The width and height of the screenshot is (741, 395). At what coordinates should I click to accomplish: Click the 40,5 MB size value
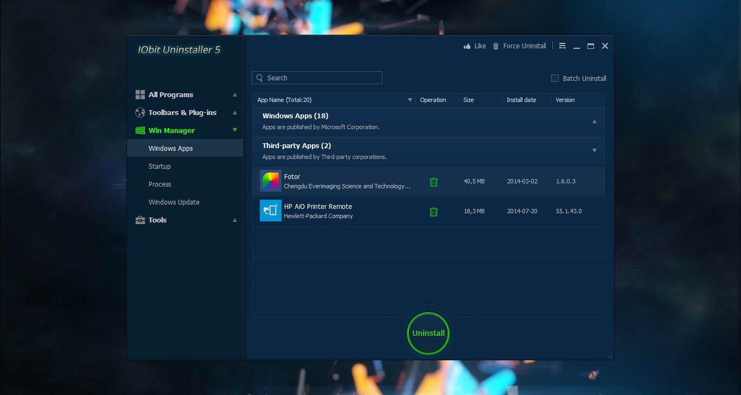[474, 181]
